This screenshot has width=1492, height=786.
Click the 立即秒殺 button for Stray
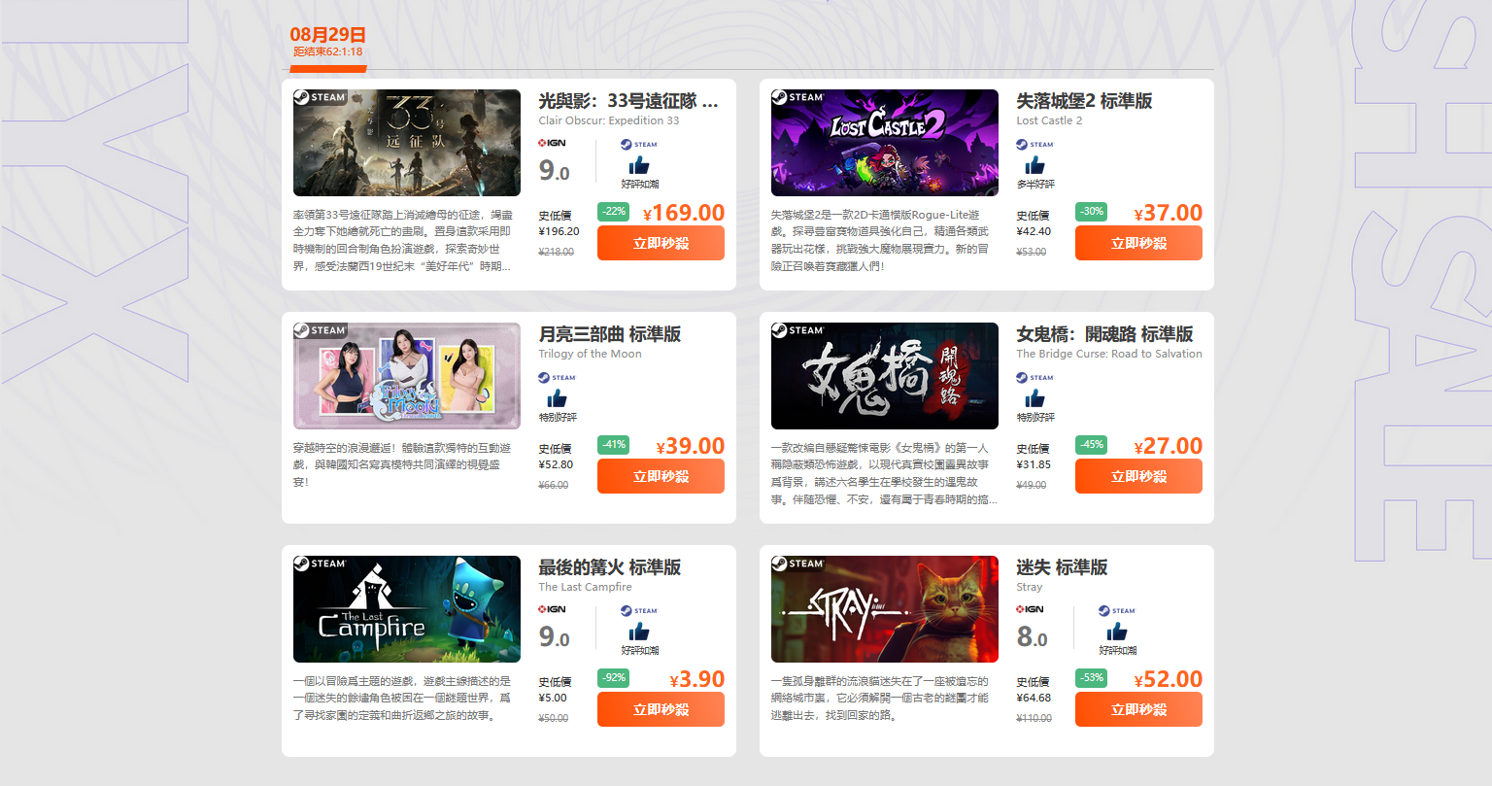(x=1138, y=709)
